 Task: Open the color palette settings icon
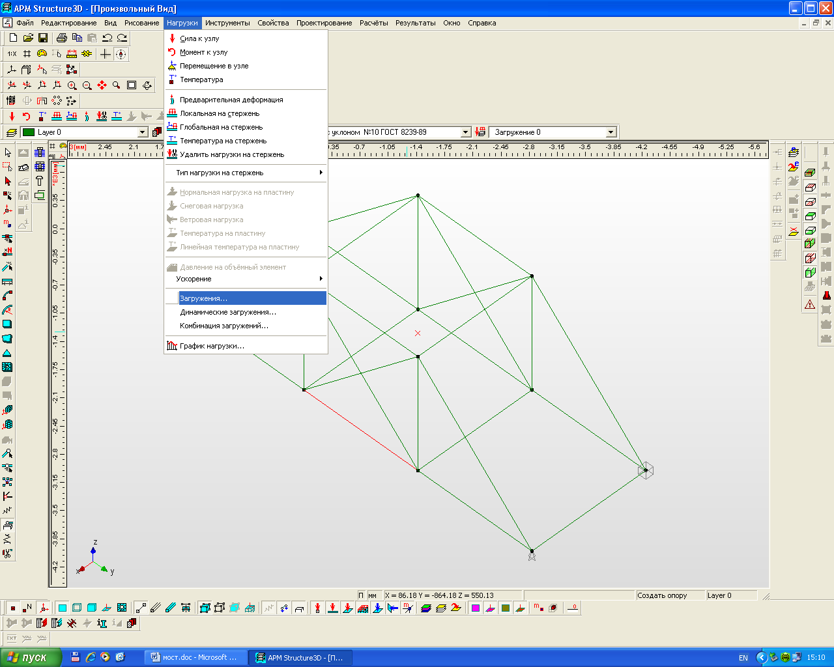pos(42,54)
